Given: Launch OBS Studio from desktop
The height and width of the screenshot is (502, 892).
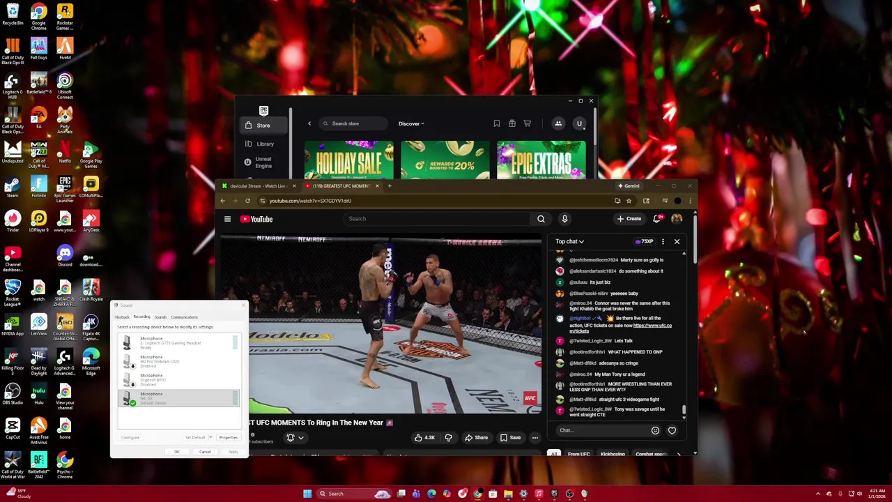Looking at the screenshot, I should point(13,394).
